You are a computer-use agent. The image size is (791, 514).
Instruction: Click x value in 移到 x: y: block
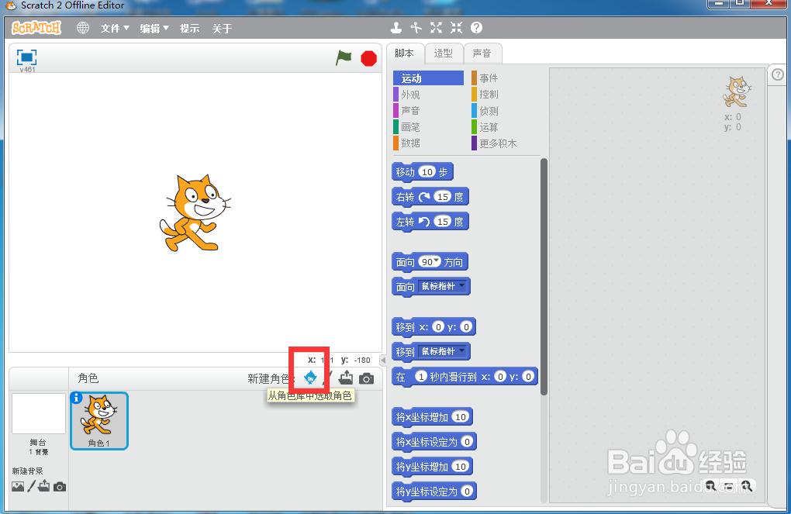pos(438,327)
